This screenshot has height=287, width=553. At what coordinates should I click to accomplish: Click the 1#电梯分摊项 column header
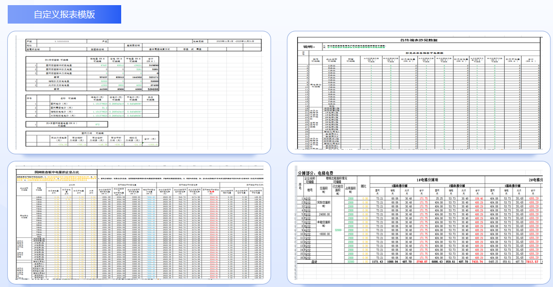point(427,180)
